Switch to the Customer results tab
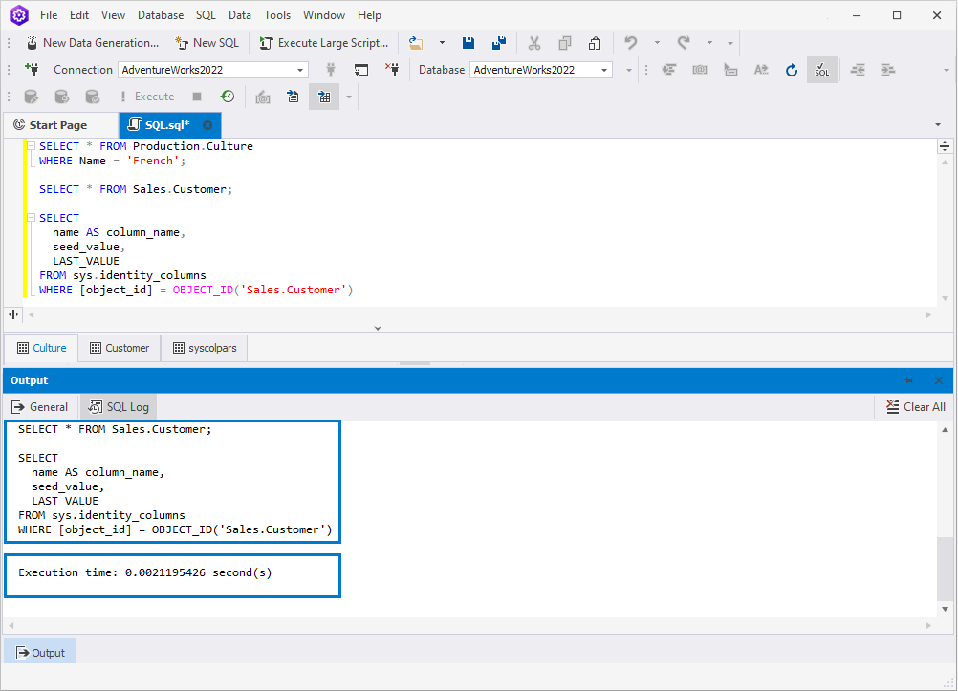Image resolution: width=958 pixels, height=691 pixels. coord(120,348)
